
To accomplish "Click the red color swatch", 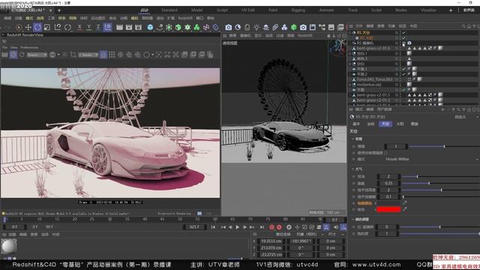I will click(388, 209).
